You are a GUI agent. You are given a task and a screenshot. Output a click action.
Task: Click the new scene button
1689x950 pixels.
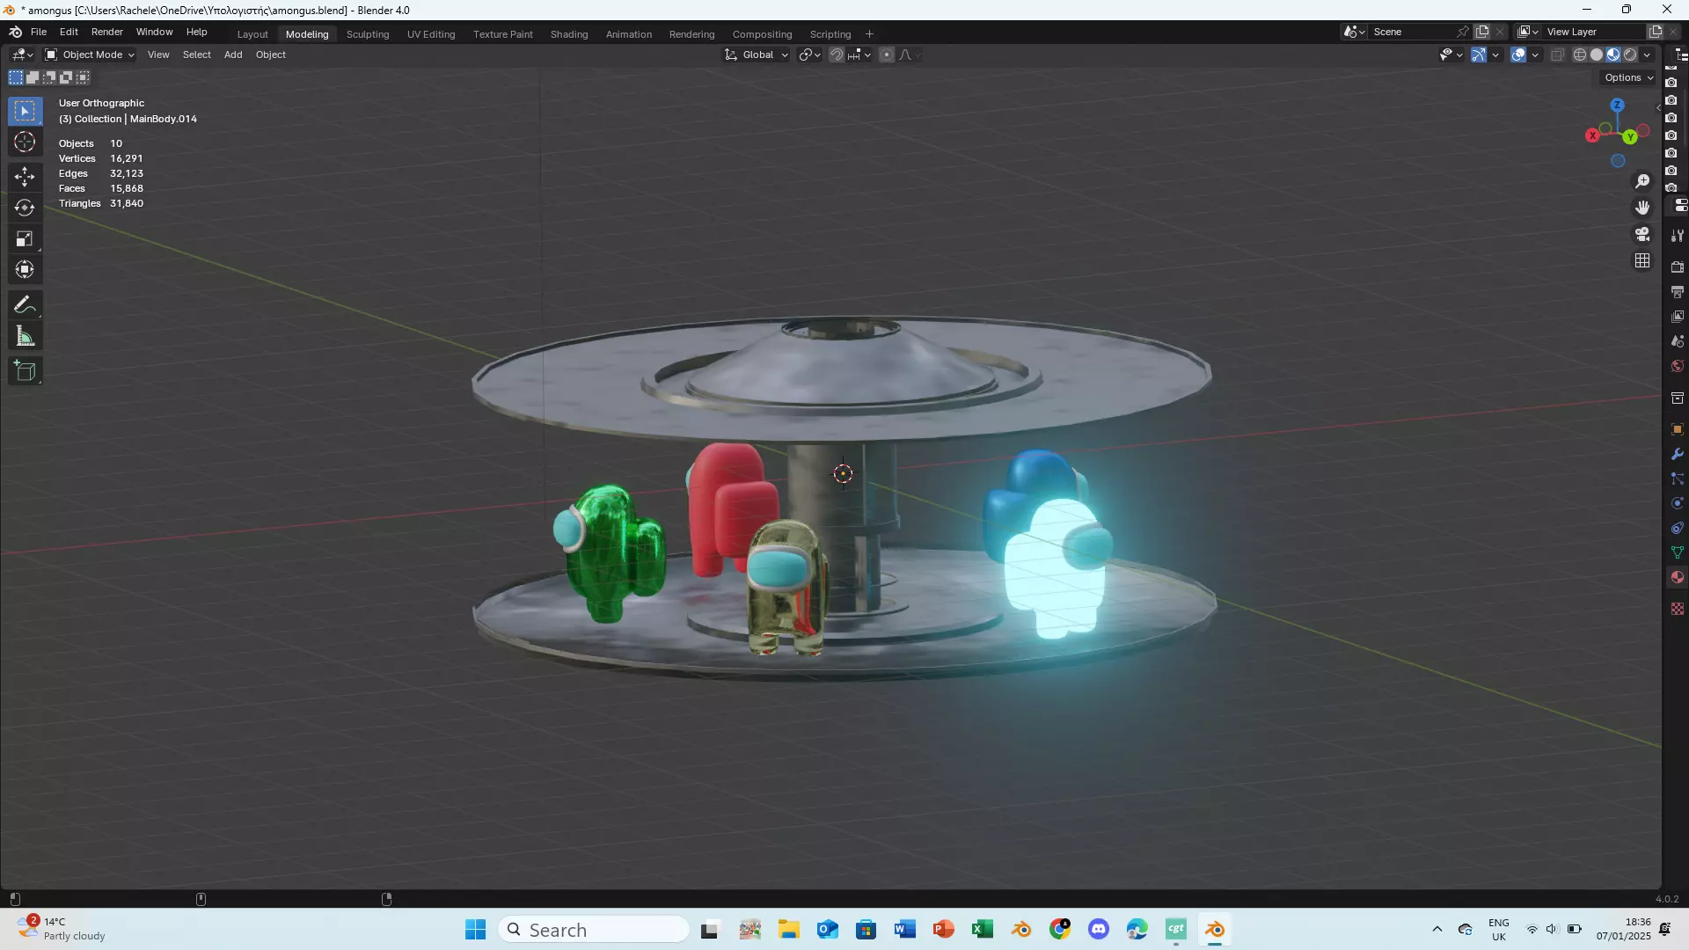(1483, 32)
